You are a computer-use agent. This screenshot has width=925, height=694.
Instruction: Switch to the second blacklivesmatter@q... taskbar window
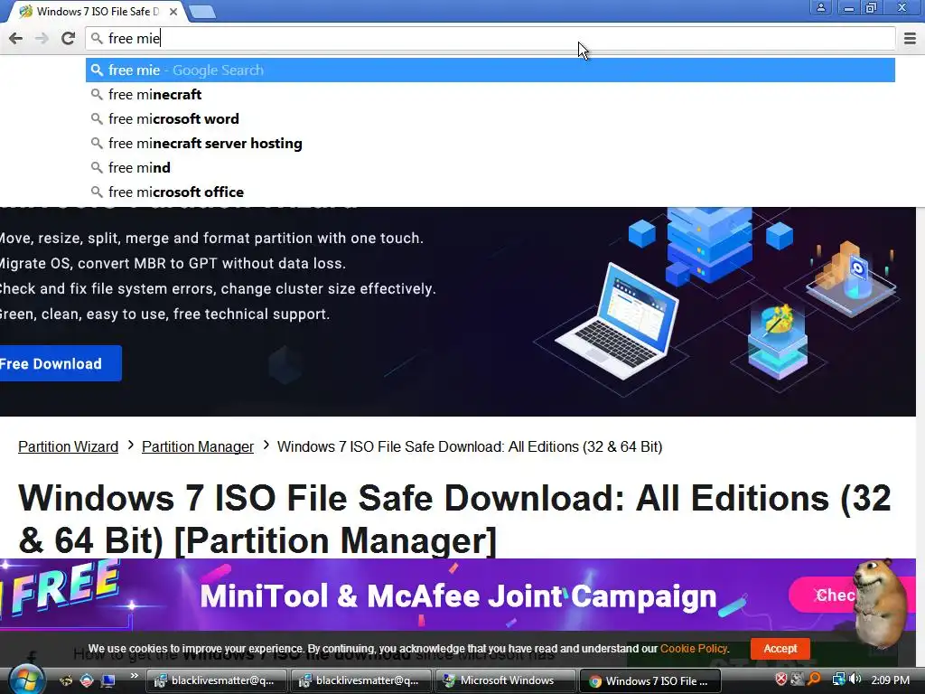[x=360, y=681]
